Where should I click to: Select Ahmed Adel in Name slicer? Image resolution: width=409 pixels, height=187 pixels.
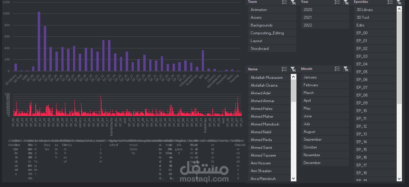(269, 93)
